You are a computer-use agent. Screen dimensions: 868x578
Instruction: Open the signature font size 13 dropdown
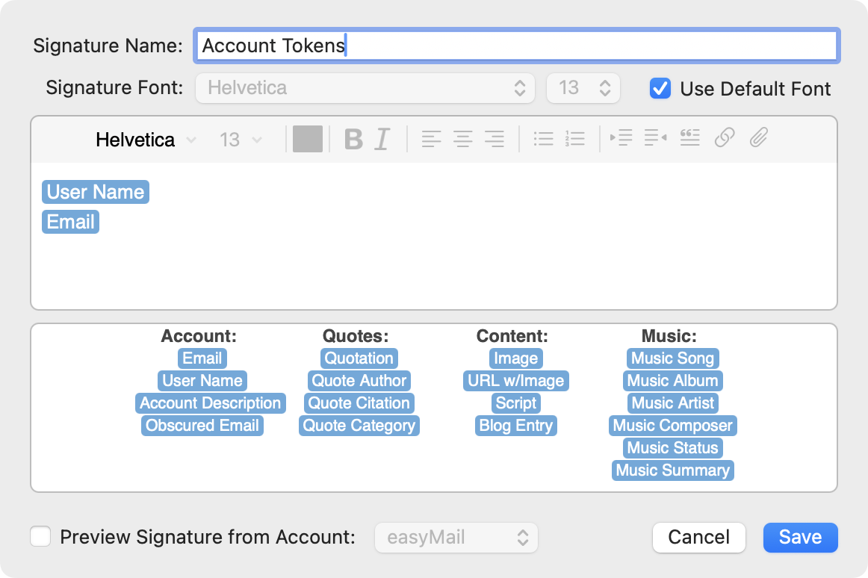tap(583, 88)
